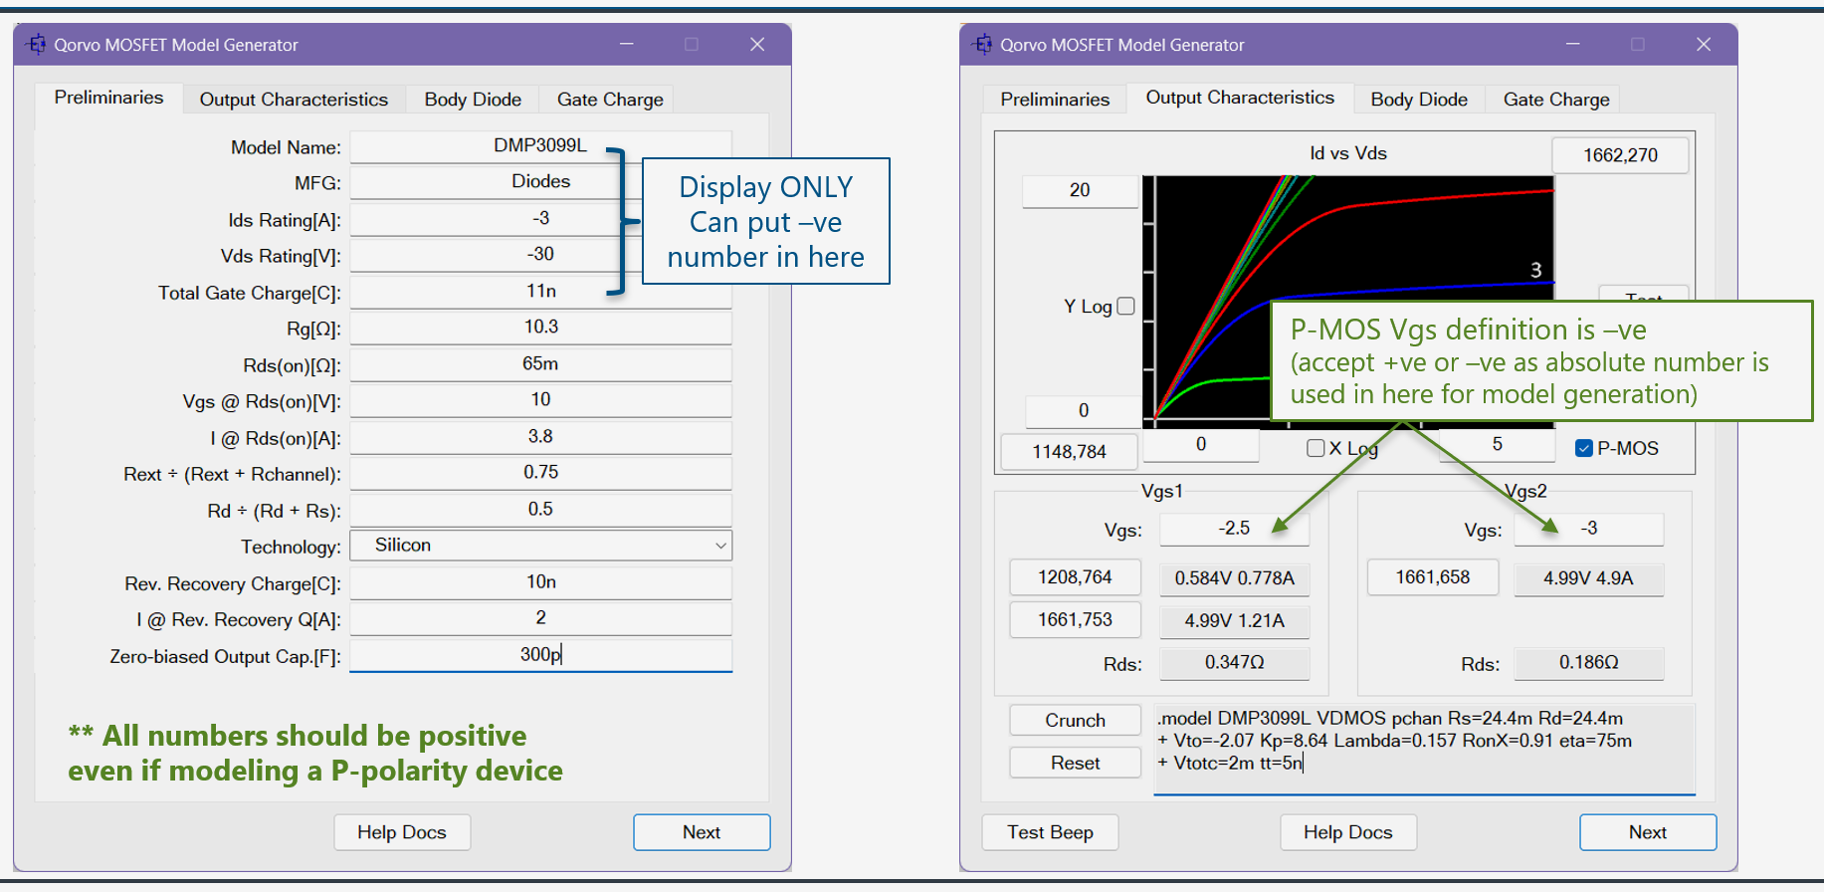Screen dimensions: 1824x892
Task: Open Output Characteristics tab in left window
Action: [294, 100]
